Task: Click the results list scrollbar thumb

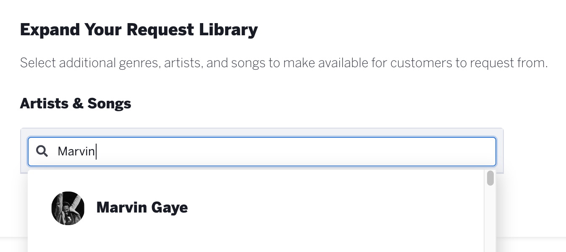Action: [x=490, y=178]
